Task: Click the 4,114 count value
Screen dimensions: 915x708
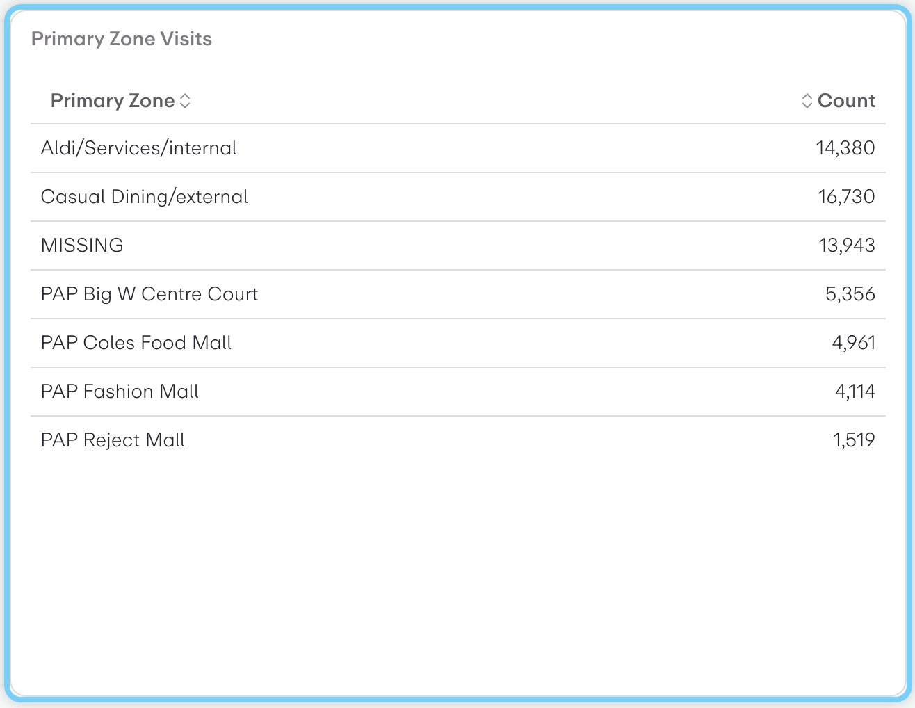Action: 855,392
